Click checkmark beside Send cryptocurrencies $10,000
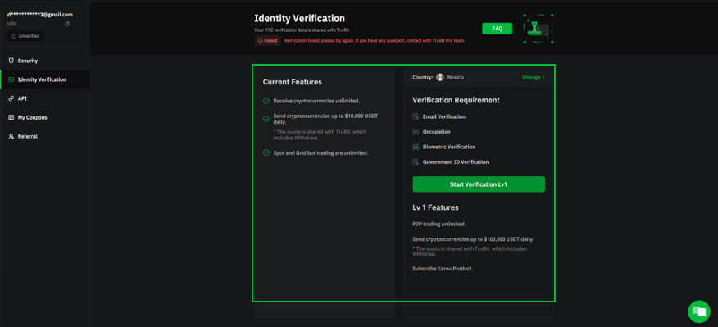Screen dimensions: 718x327 [x=266, y=119]
